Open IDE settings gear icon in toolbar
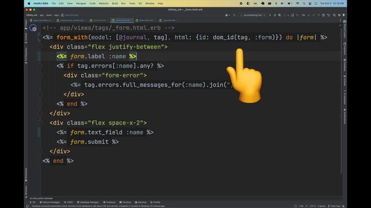The image size is (371, 208). pos(339,15)
